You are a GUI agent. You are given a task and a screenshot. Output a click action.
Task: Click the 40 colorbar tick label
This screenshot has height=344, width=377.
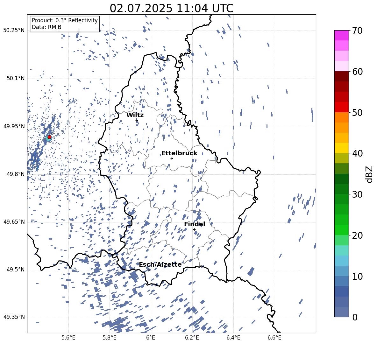point(358,153)
